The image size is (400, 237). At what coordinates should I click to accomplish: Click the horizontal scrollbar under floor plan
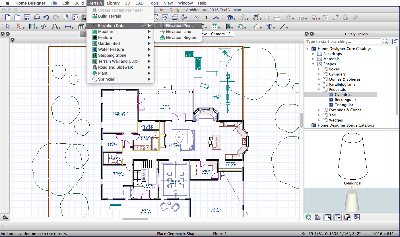click(135, 219)
